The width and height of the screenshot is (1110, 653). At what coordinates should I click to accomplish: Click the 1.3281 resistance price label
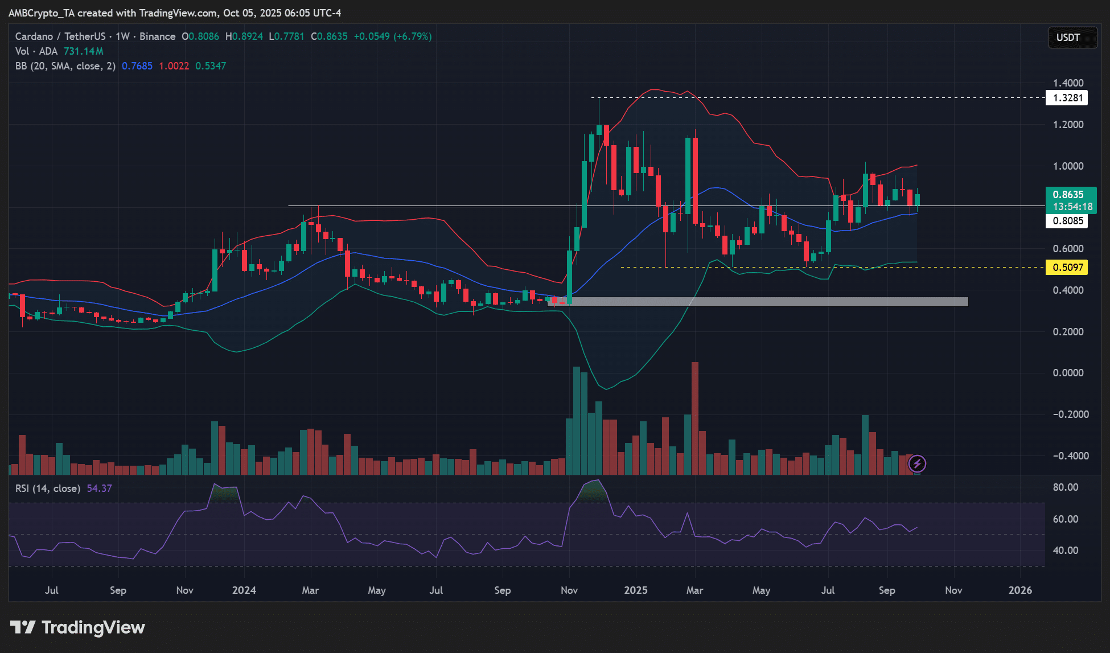tap(1067, 98)
